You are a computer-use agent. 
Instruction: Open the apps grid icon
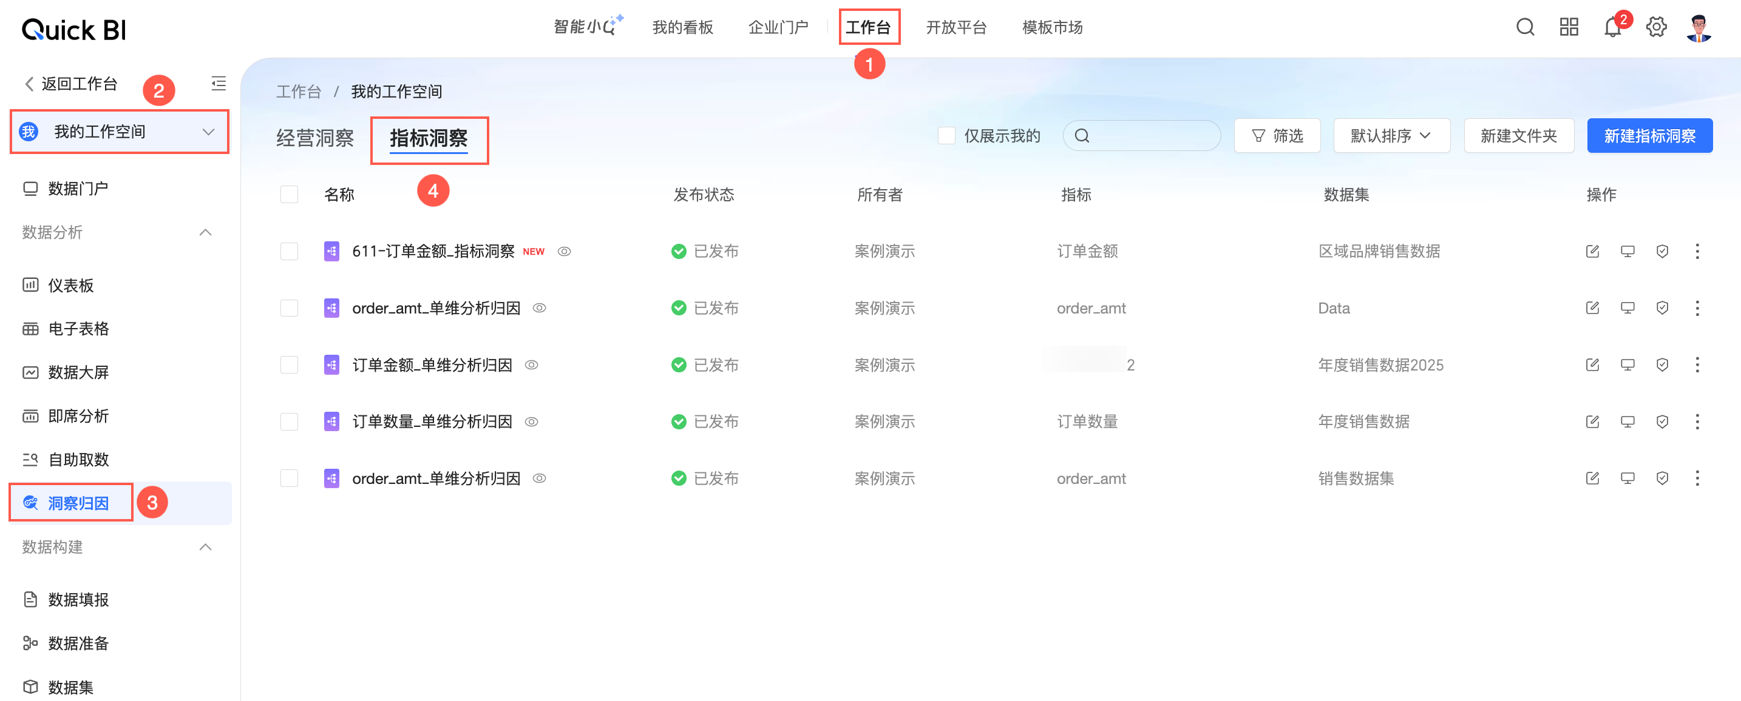1569,27
